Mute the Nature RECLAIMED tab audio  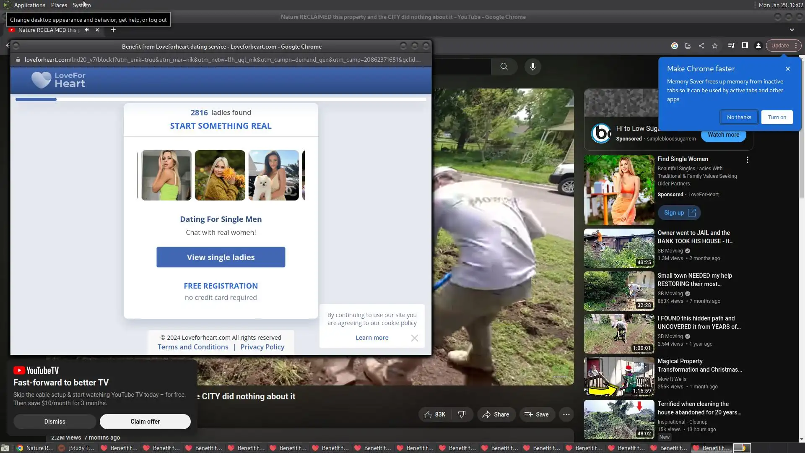86,30
